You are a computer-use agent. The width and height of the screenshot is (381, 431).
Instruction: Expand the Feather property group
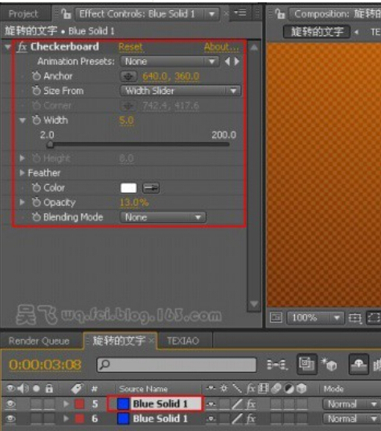click(x=22, y=173)
